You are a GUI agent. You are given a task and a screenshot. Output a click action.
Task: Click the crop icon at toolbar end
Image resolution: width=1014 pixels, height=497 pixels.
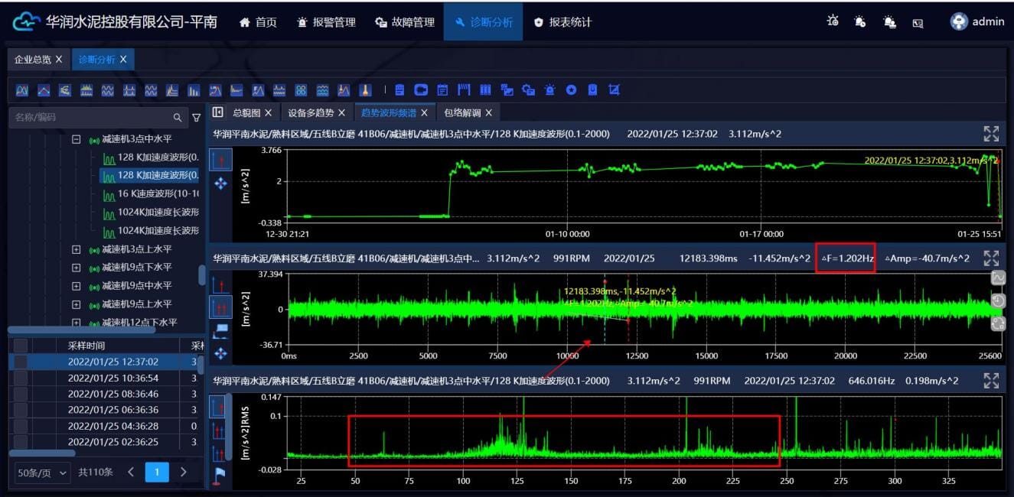[x=614, y=90]
